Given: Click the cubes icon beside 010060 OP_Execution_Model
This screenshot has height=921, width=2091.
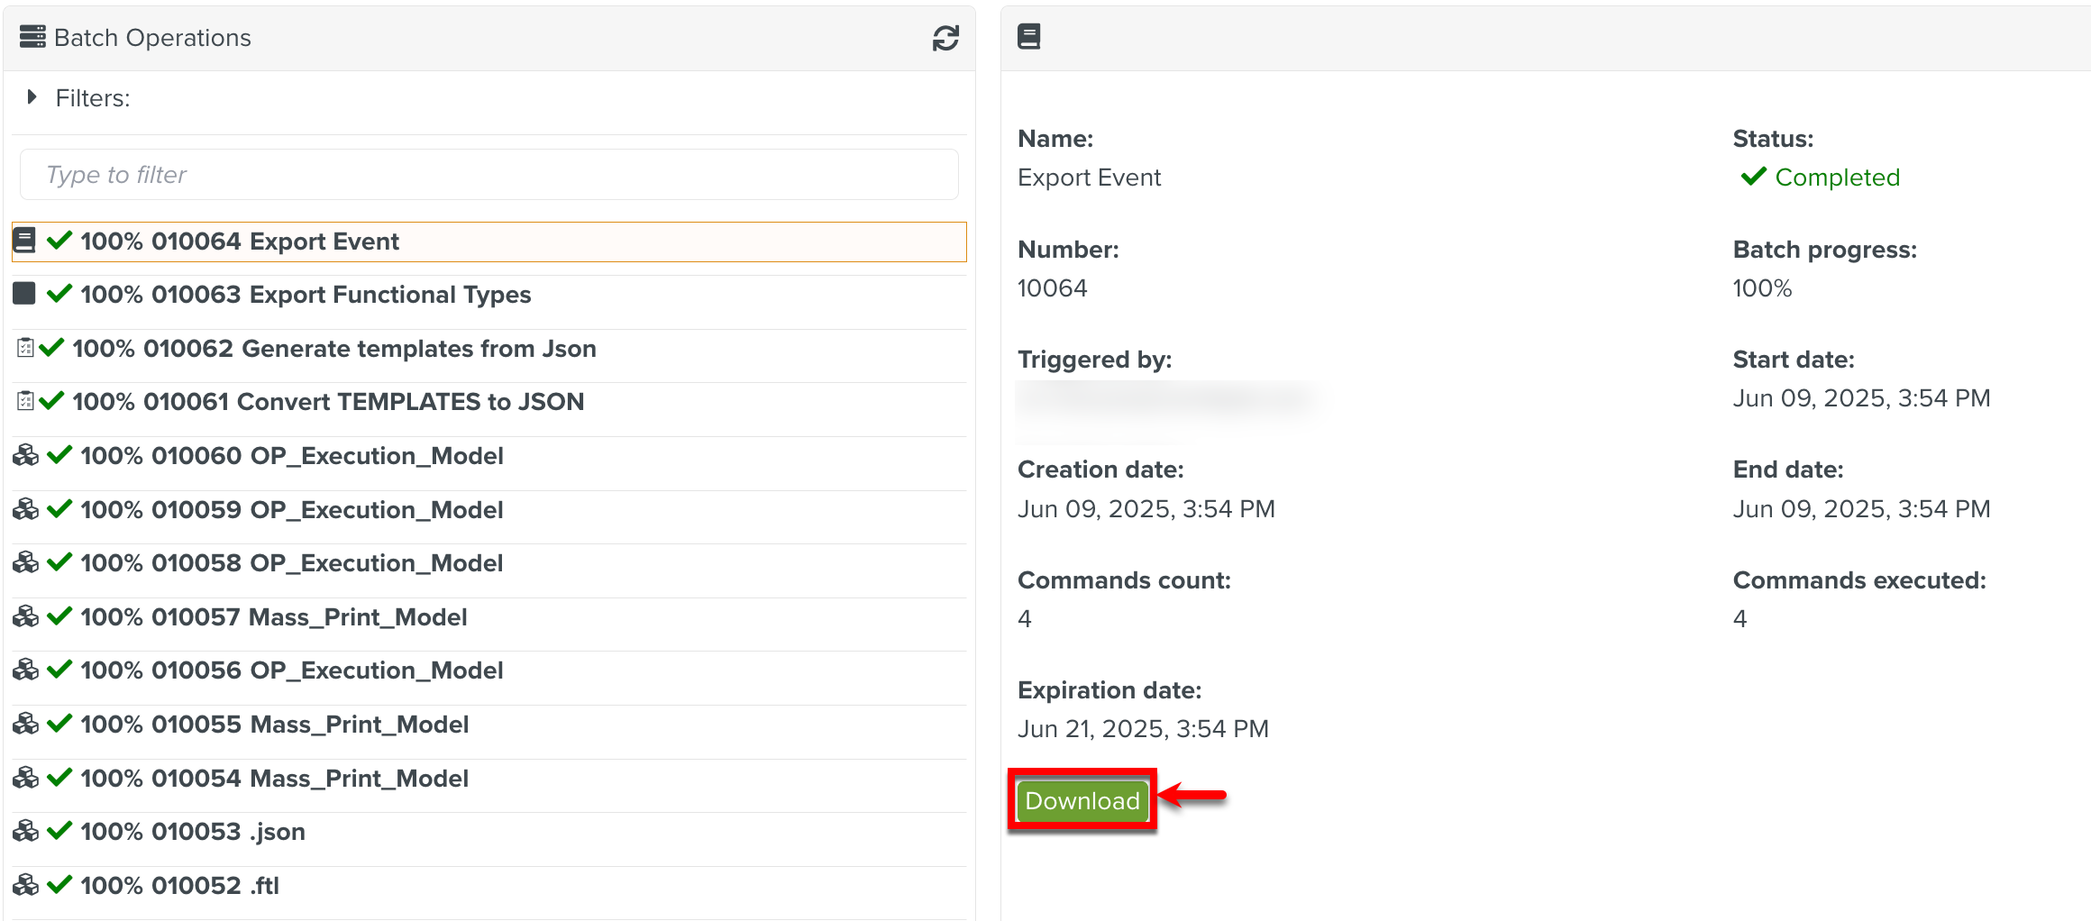Looking at the screenshot, I should click(x=25, y=455).
